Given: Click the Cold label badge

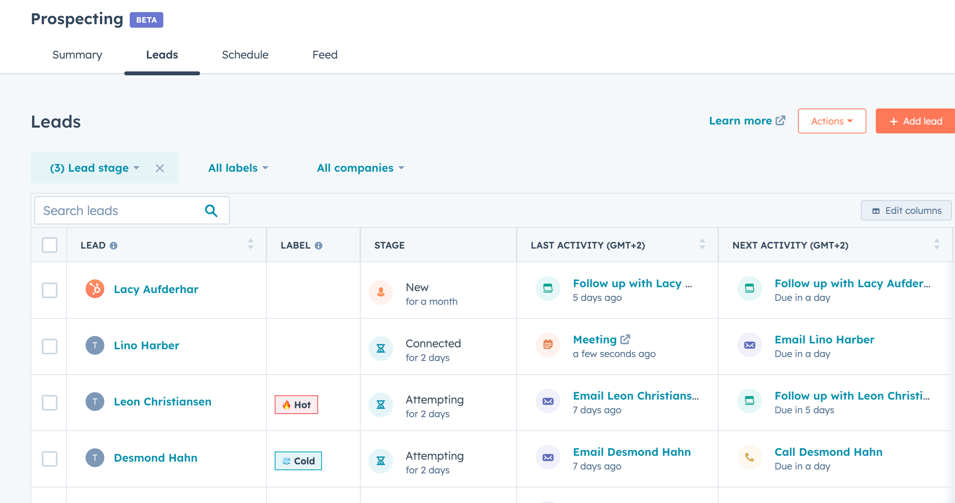Looking at the screenshot, I should coord(298,461).
